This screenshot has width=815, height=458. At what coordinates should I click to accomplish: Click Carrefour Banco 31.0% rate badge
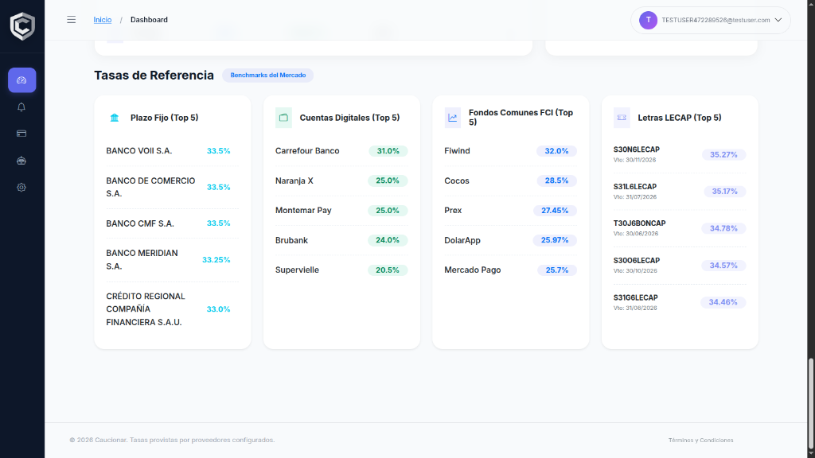(x=388, y=151)
